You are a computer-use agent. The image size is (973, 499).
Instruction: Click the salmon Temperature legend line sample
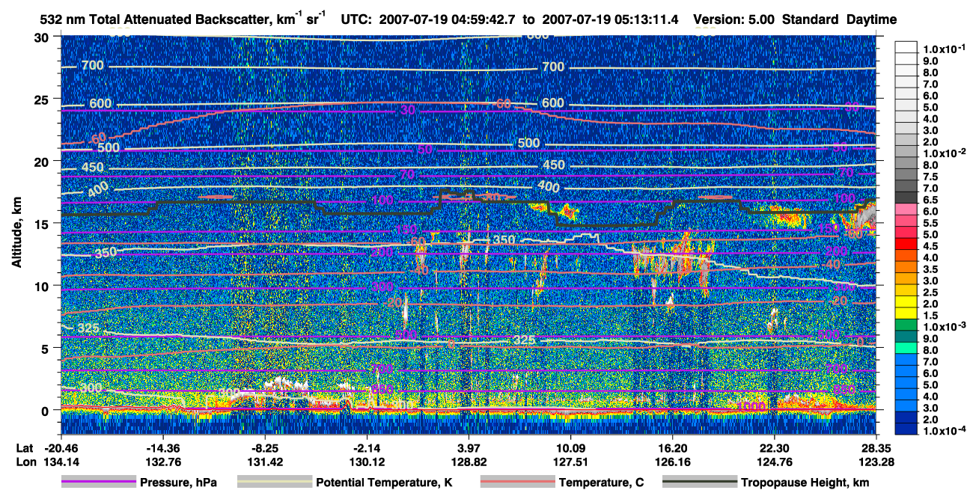(517, 483)
